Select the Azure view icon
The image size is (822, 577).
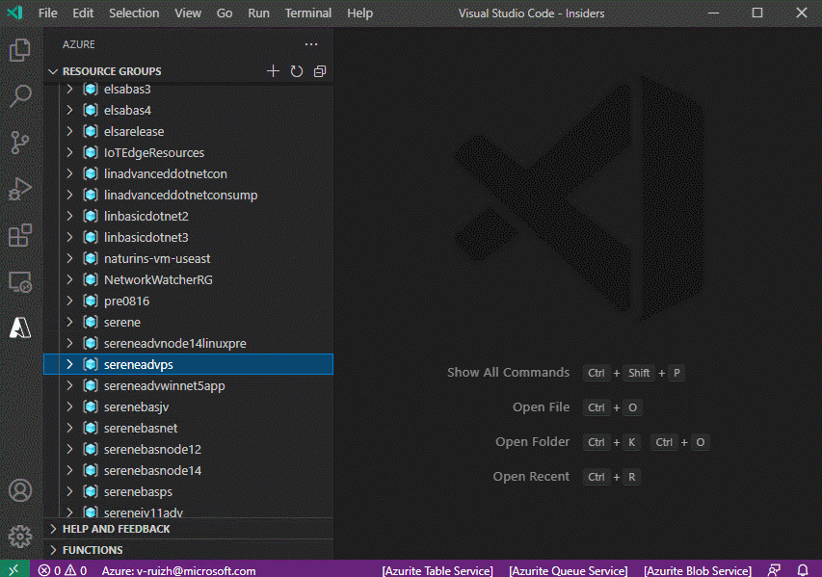(x=20, y=328)
